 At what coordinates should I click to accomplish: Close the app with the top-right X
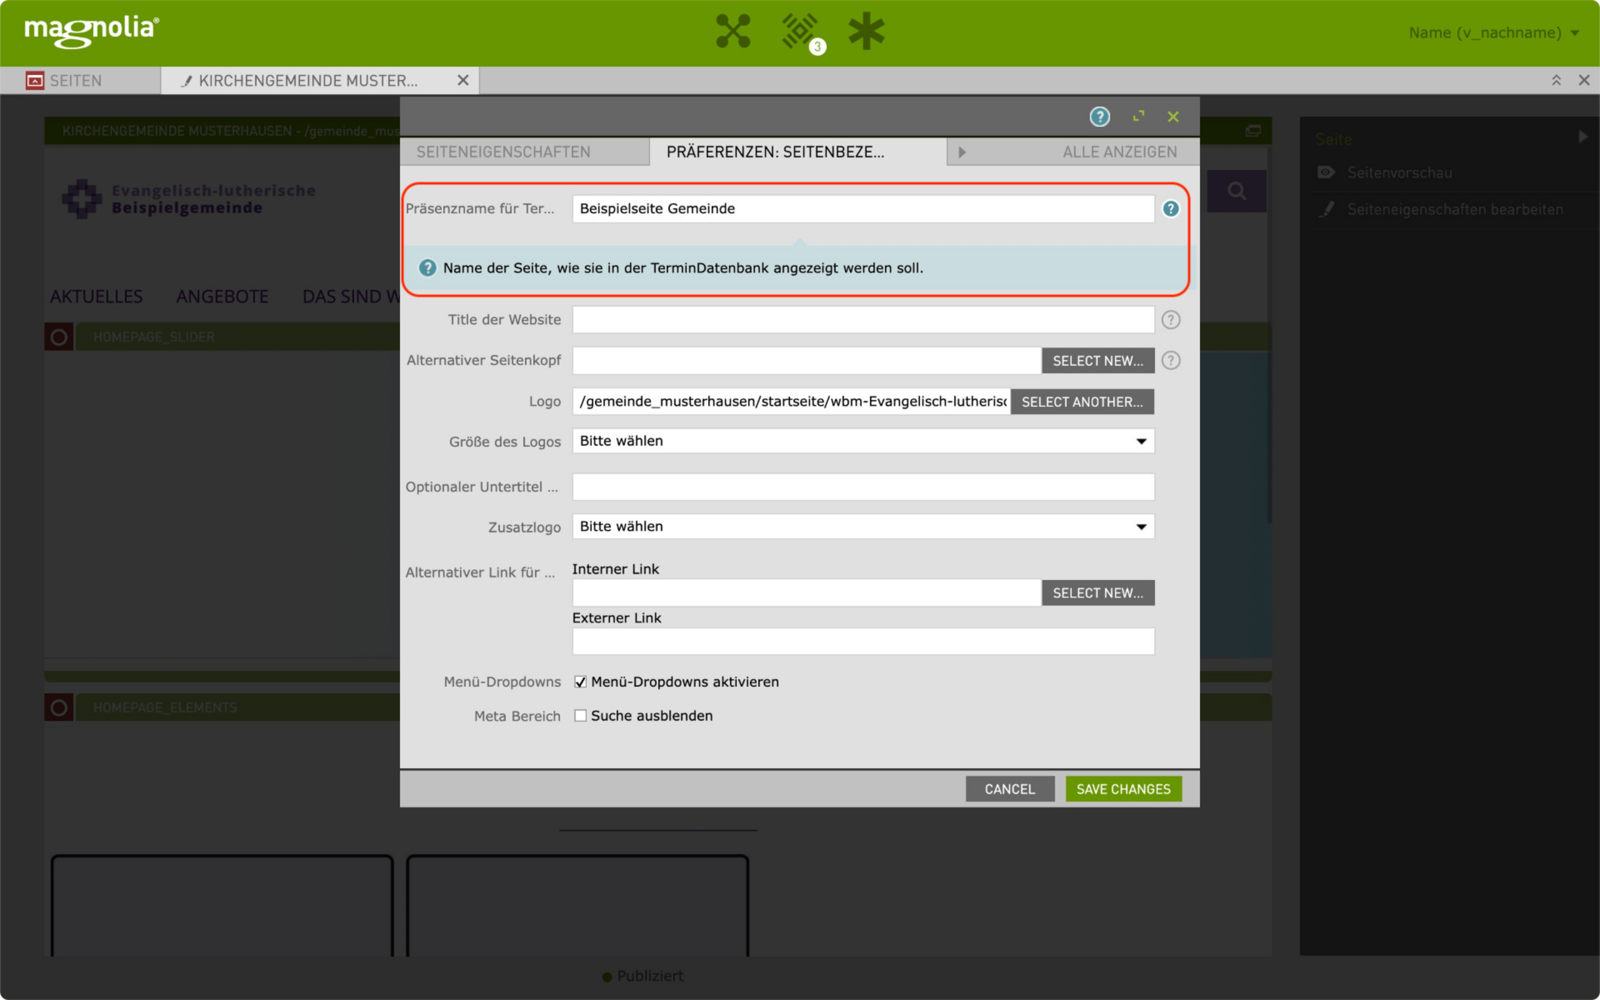point(1584,80)
